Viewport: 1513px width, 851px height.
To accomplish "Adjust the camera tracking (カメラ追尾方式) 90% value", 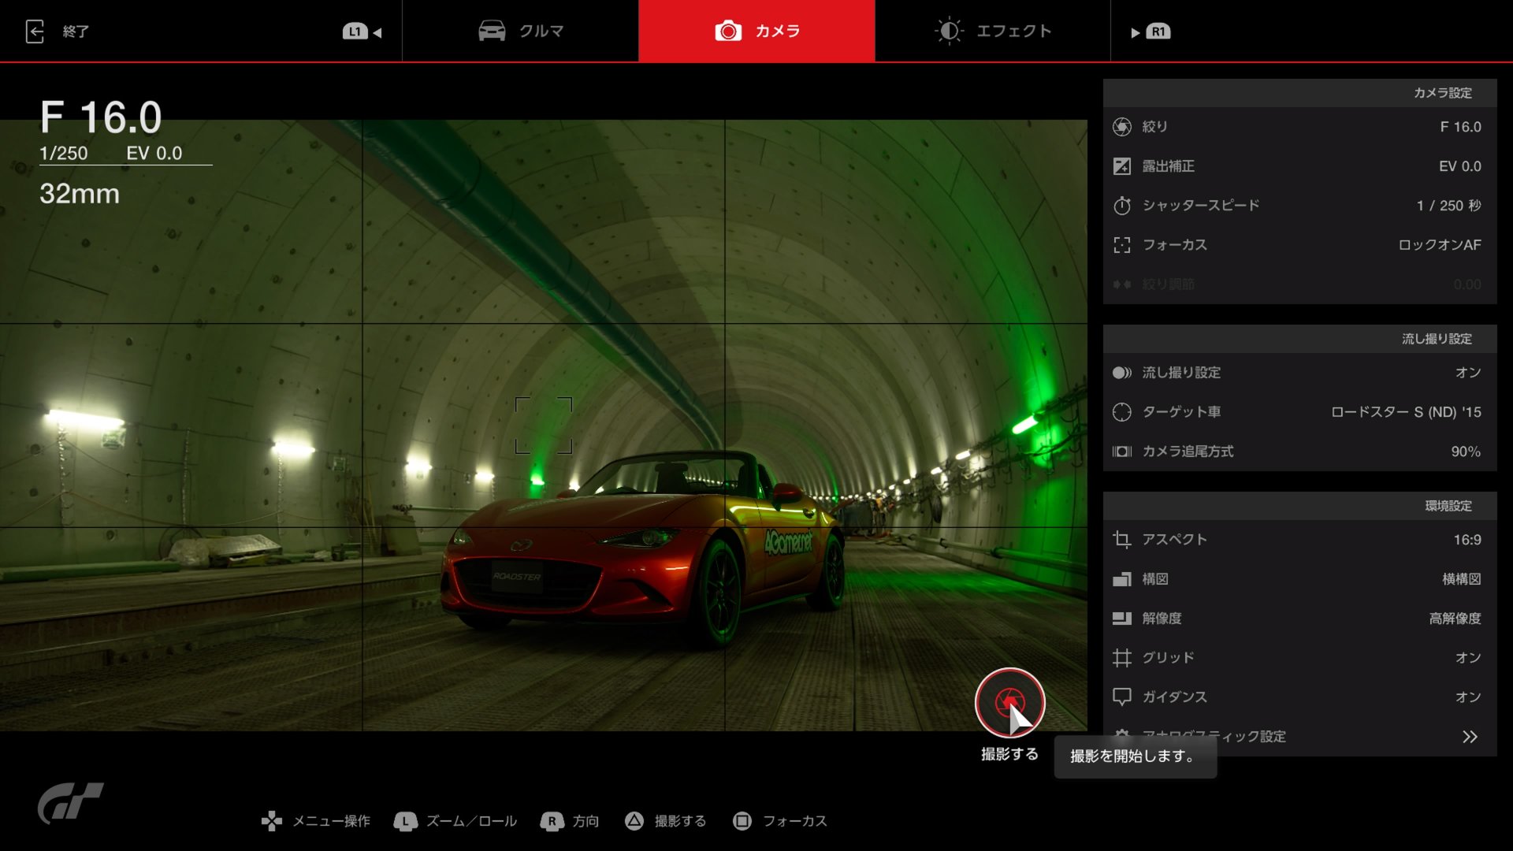I will click(x=1465, y=452).
